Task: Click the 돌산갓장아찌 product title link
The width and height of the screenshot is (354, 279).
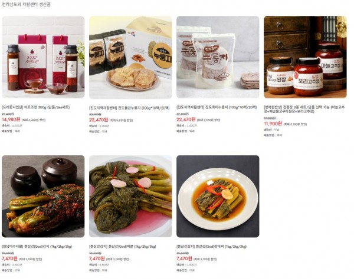Action: coord(212,247)
